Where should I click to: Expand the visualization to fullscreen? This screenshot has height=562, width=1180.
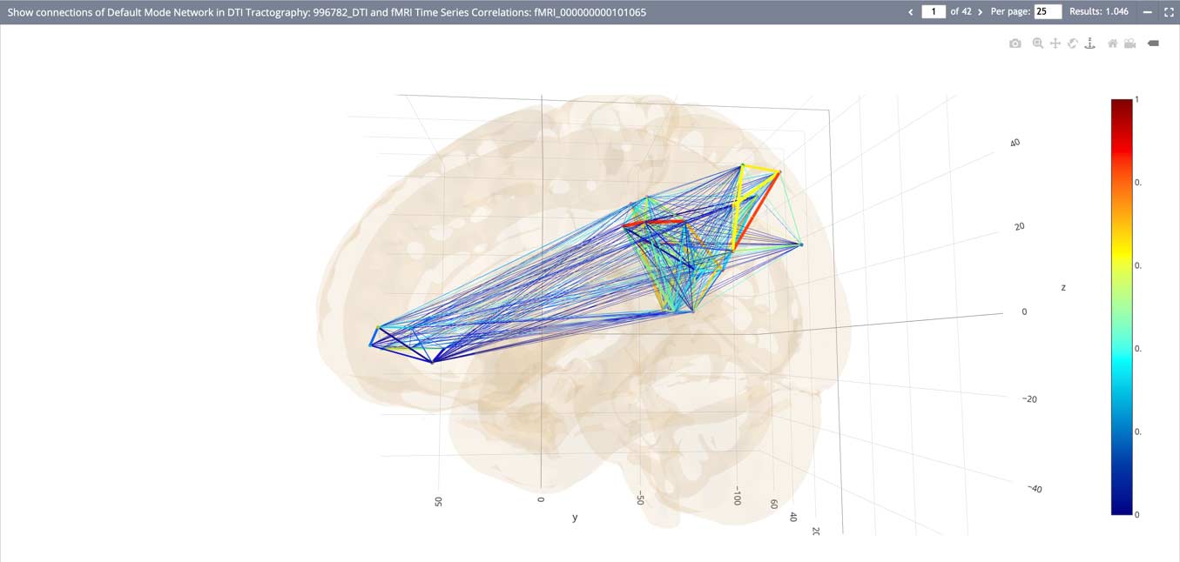pos(1169,12)
